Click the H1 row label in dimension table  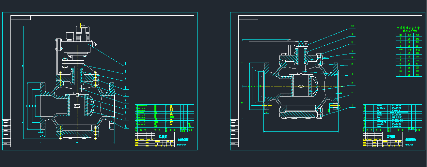click(400, 71)
